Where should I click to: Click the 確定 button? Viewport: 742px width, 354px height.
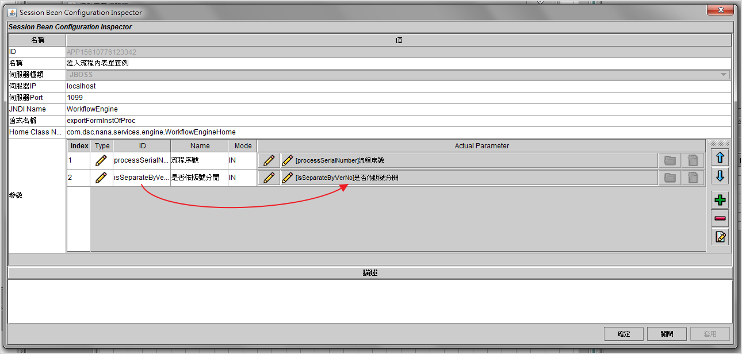click(x=624, y=334)
